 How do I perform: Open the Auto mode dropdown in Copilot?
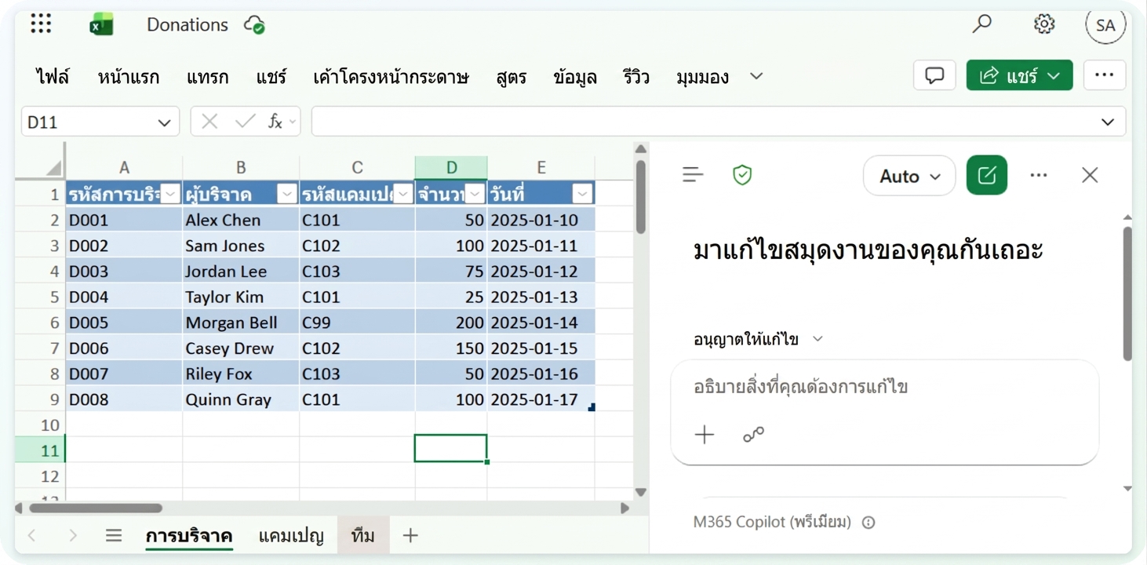pyautogui.click(x=909, y=176)
